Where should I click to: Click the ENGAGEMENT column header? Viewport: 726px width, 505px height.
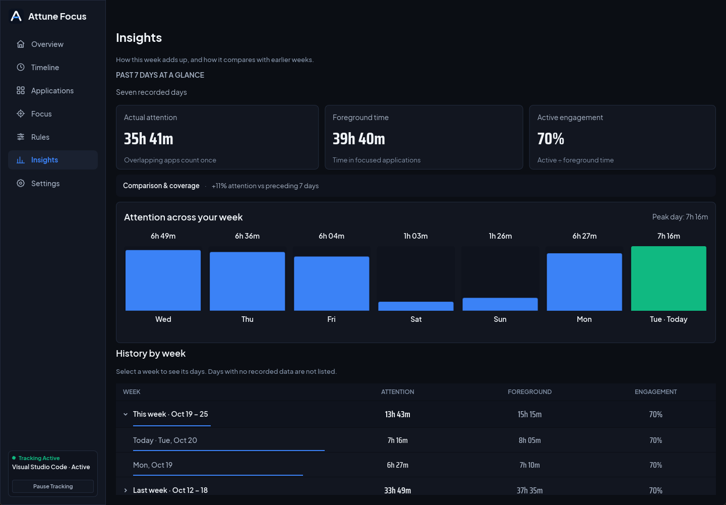coord(656,392)
